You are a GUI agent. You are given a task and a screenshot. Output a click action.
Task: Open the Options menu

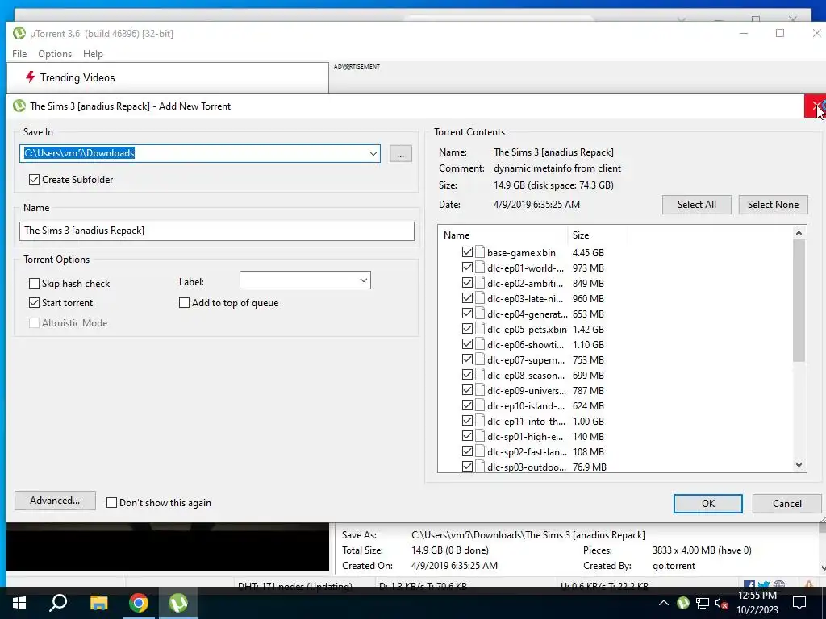[x=55, y=54]
